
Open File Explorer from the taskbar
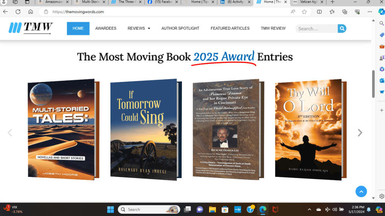[212, 209]
